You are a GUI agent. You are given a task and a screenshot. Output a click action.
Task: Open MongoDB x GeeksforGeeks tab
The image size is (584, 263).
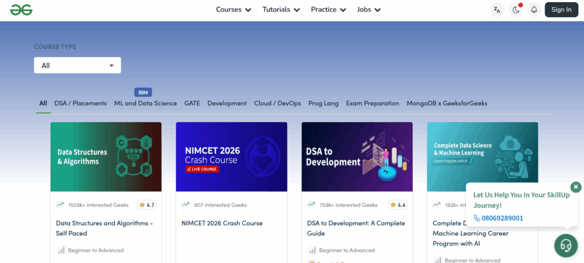pos(447,104)
